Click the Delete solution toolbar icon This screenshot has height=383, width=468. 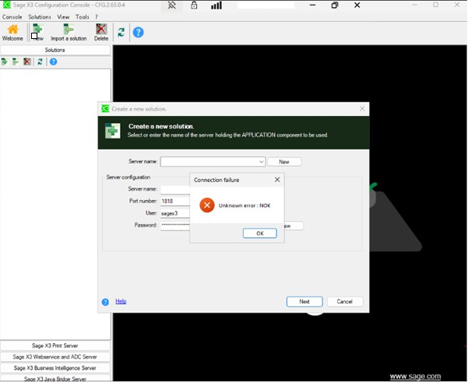pos(101,32)
